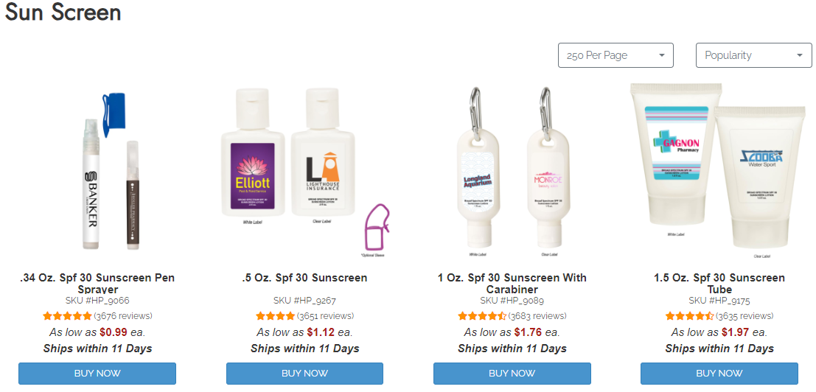Open the 3676 reviews link
Screen dimensions: 816x392
coord(123,316)
